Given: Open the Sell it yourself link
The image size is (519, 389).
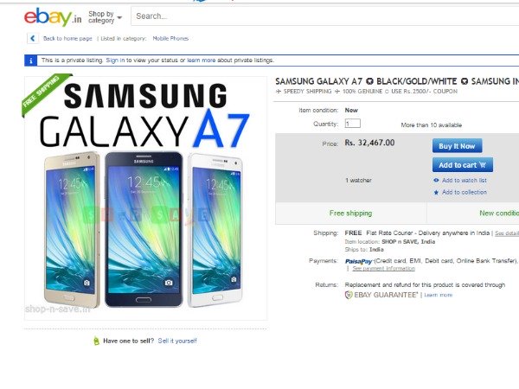Looking at the screenshot, I should (x=177, y=341).
